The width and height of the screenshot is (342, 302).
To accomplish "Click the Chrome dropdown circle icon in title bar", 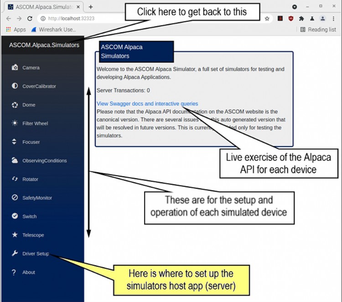I will [x=295, y=7].
